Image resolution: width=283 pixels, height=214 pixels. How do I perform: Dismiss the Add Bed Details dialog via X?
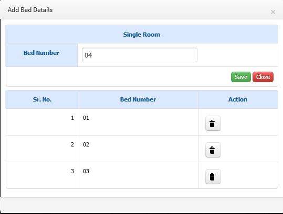coord(273,12)
